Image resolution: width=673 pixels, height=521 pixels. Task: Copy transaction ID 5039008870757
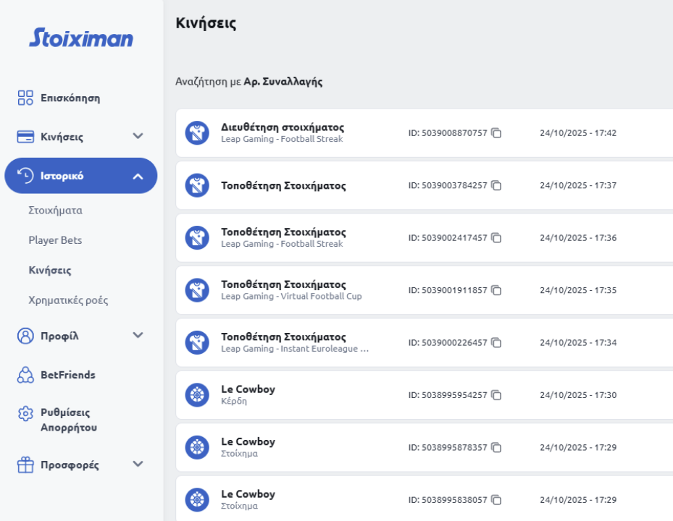(x=496, y=133)
